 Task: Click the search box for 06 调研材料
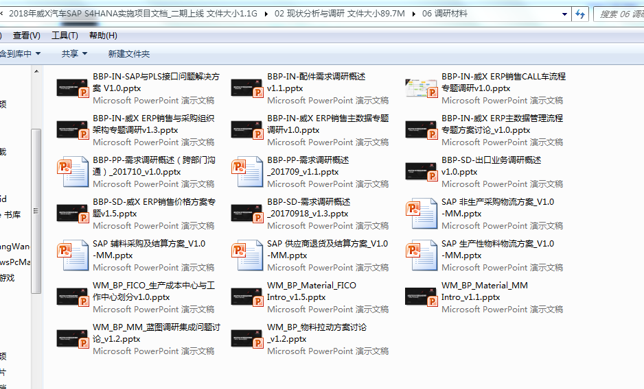click(x=618, y=14)
